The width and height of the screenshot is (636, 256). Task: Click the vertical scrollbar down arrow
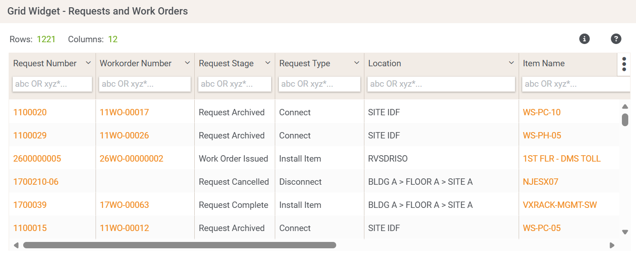pyautogui.click(x=625, y=232)
